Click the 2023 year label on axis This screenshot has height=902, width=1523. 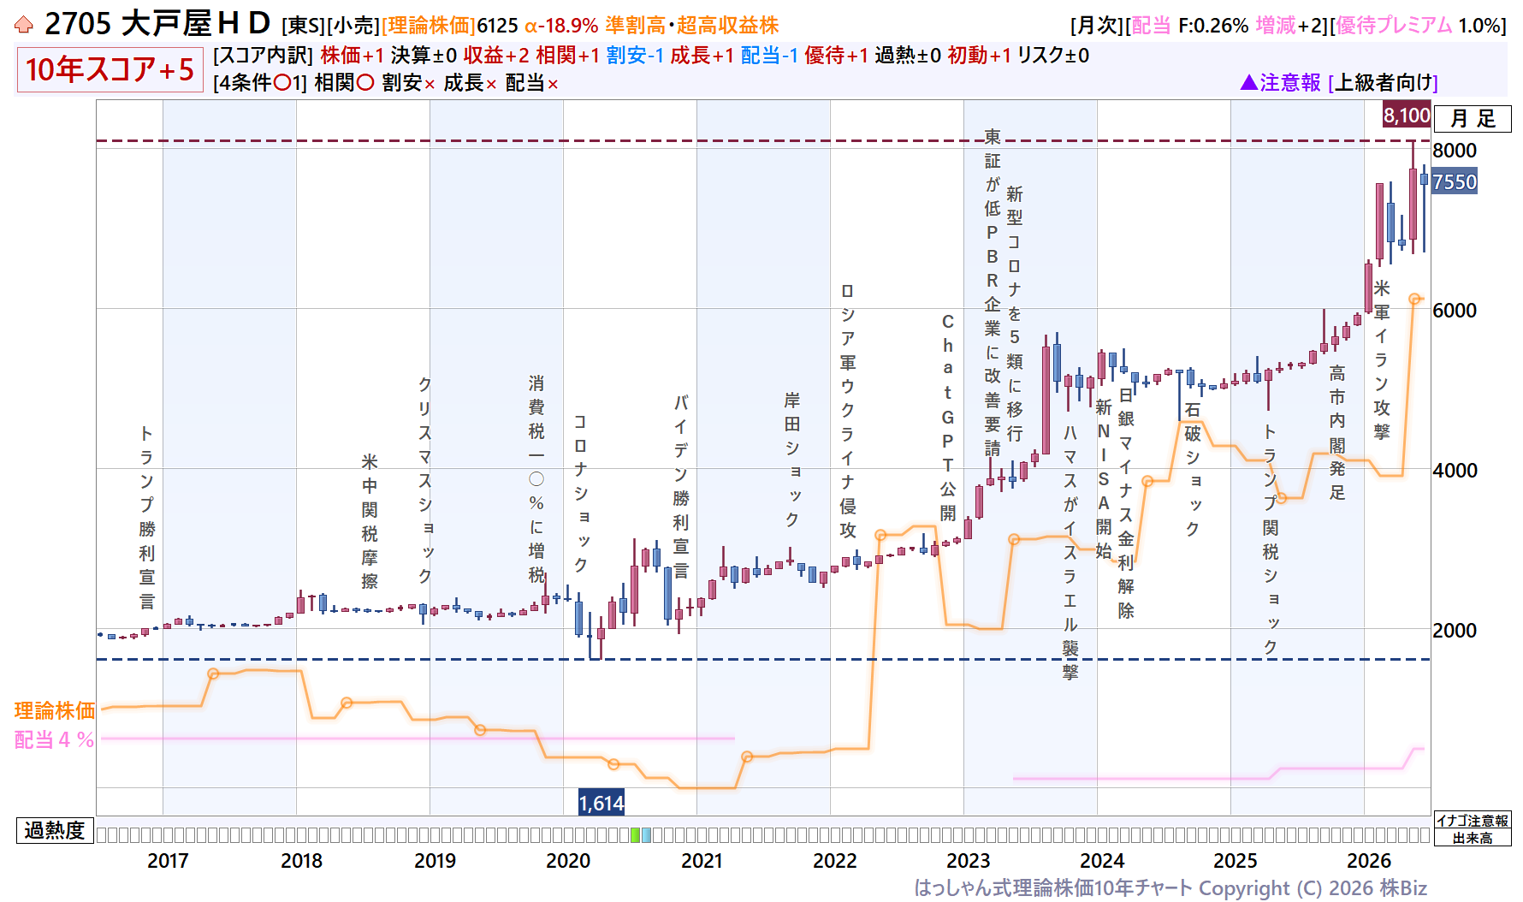pos(969,860)
